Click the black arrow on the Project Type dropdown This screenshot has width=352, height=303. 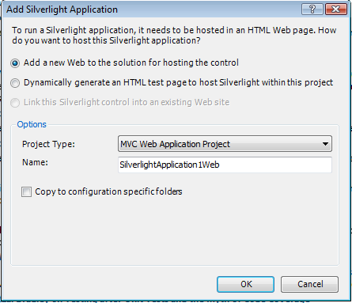click(x=325, y=144)
